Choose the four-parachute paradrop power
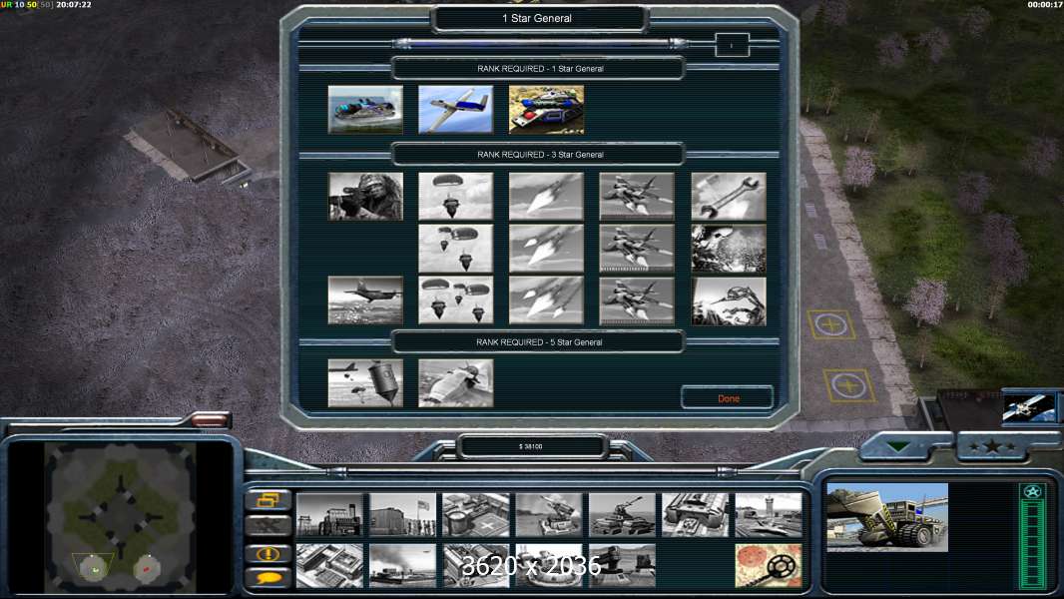The width and height of the screenshot is (1064, 599). tap(455, 299)
